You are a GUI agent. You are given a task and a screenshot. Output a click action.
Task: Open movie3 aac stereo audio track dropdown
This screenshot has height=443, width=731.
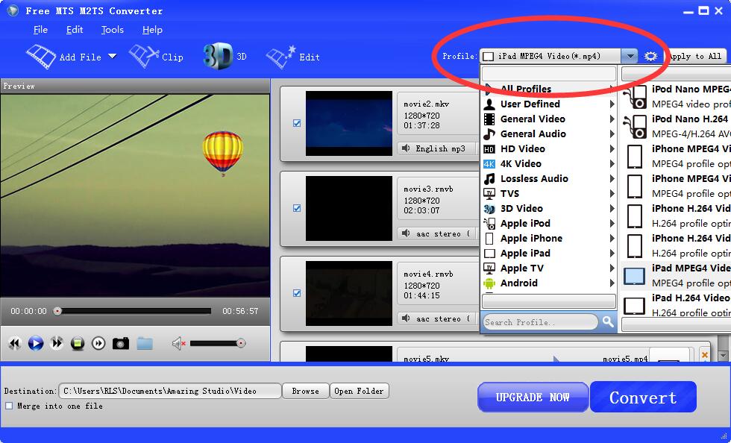pyautogui.click(x=438, y=233)
